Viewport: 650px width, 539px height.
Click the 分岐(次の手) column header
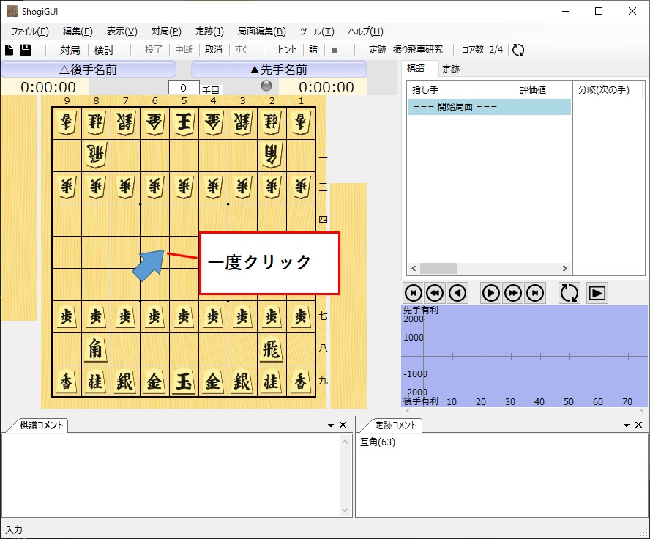pyautogui.click(x=608, y=89)
